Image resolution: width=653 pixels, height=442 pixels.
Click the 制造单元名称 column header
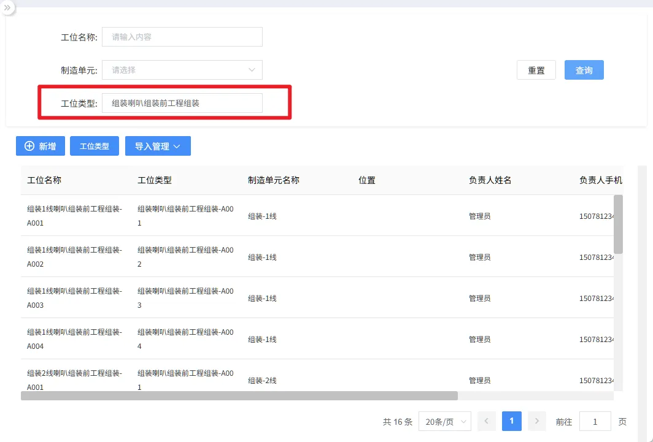(x=274, y=180)
